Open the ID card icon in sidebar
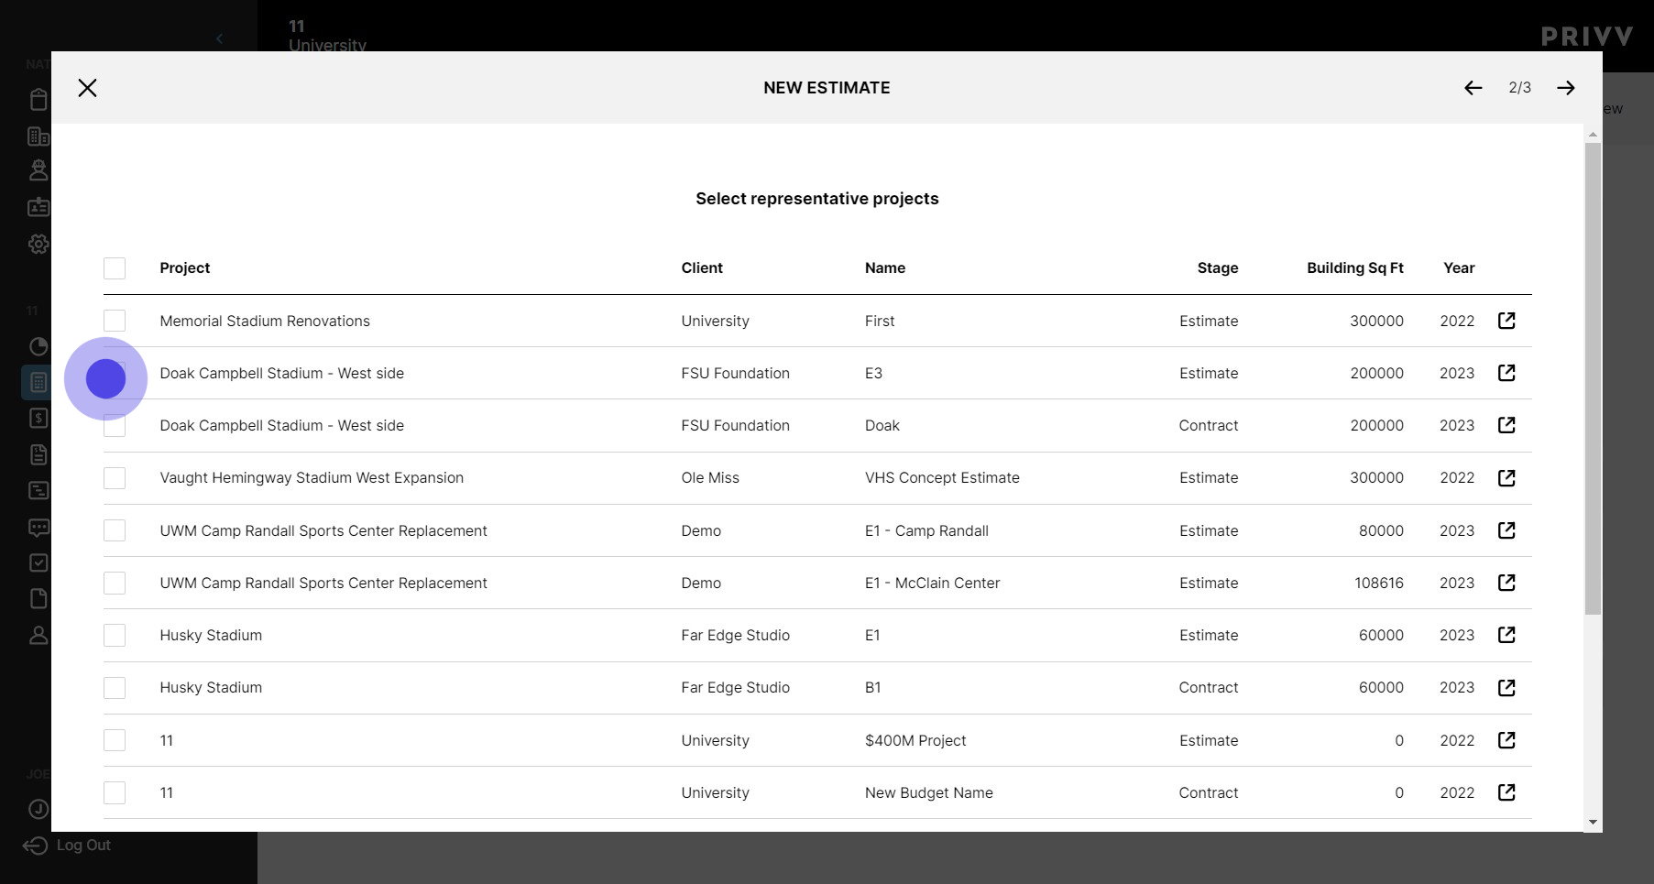The image size is (1654, 884). point(38,207)
